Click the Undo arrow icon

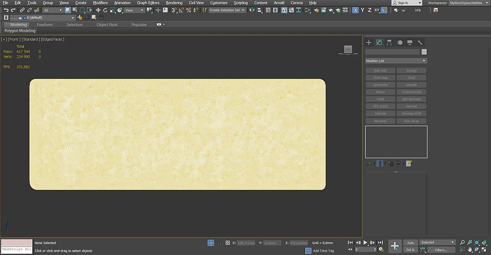tap(6, 10)
